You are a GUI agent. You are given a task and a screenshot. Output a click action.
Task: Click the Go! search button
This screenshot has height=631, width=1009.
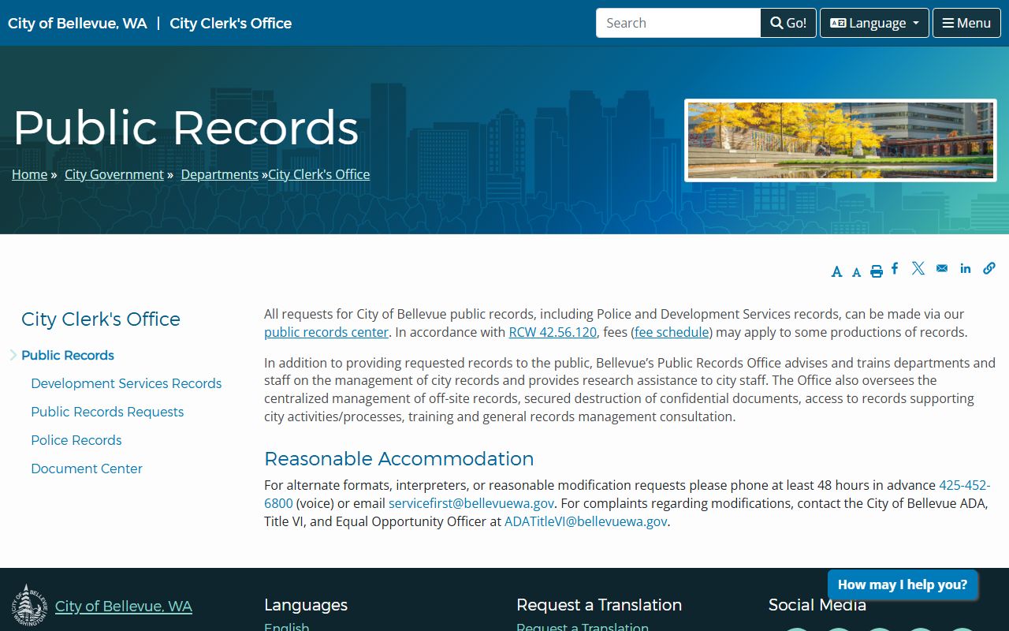(x=788, y=23)
